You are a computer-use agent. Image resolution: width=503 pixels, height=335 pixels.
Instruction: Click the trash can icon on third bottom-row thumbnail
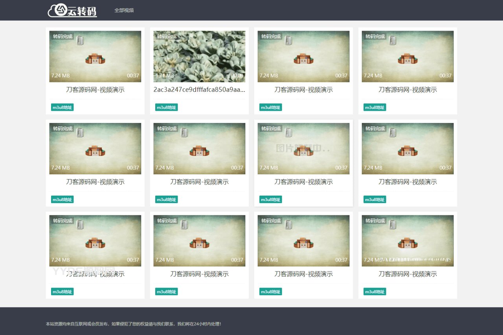pyautogui.click(x=288, y=225)
